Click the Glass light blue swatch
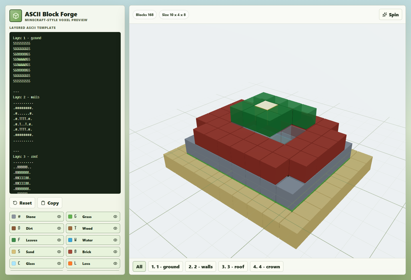The width and height of the screenshot is (411, 280). 14,263
